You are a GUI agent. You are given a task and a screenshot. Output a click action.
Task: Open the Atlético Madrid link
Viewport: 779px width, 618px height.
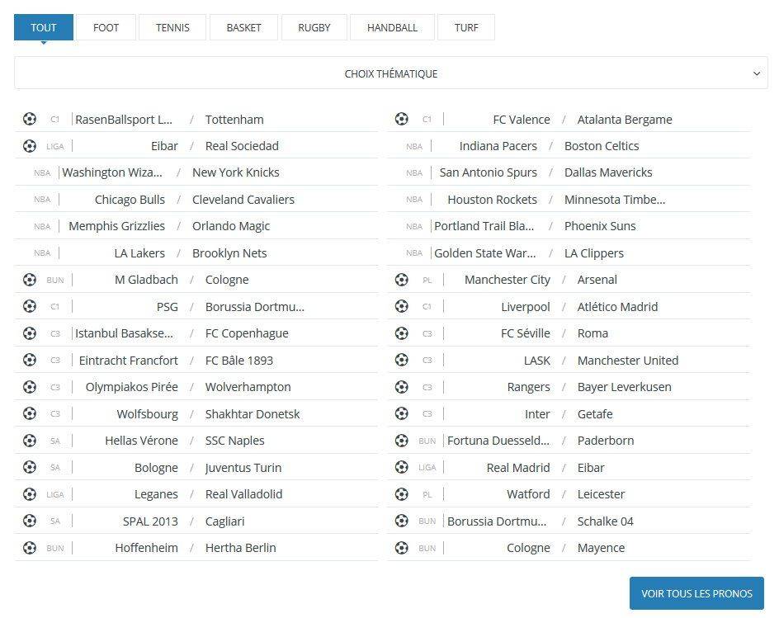click(617, 307)
